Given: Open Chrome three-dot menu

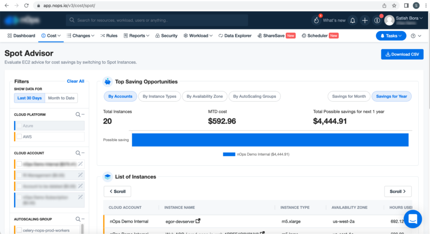Looking at the screenshot, I should click(x=426, y=5).
